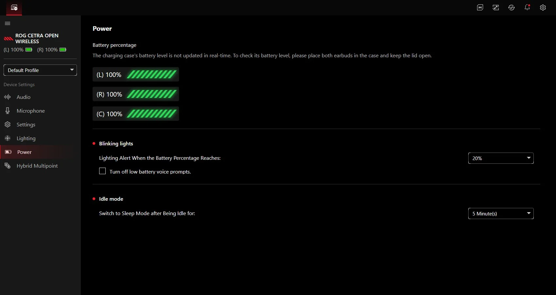556x295 pixels.
Task: Click the Audio waveform icon in sidebar
Action: click(8, 97)
